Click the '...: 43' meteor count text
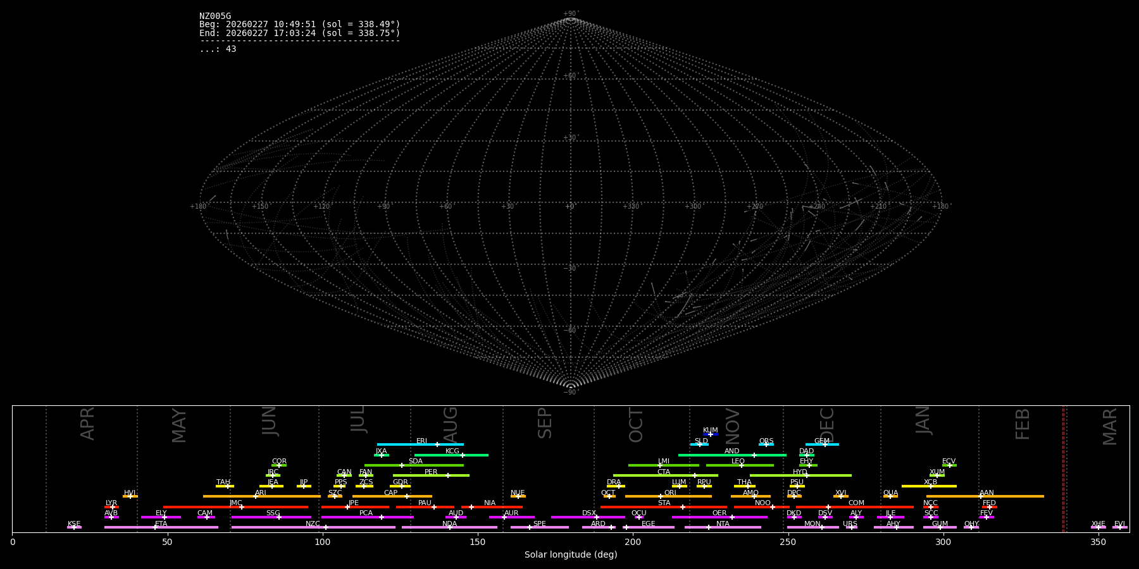This screenshot has width=1139, height=569. [x=218, y=49]
